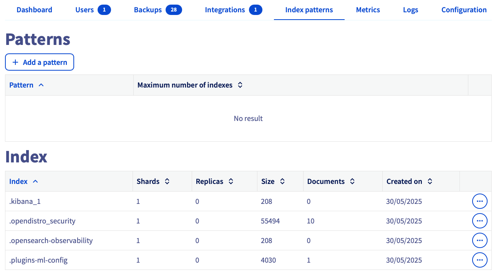Click the Patterns heading
The height and width of the screenshot is (273, 496).
38,39
